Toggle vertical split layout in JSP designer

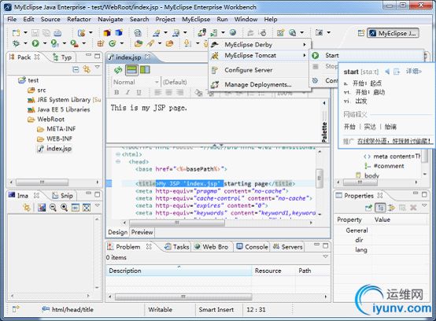(x=145, y=69)
